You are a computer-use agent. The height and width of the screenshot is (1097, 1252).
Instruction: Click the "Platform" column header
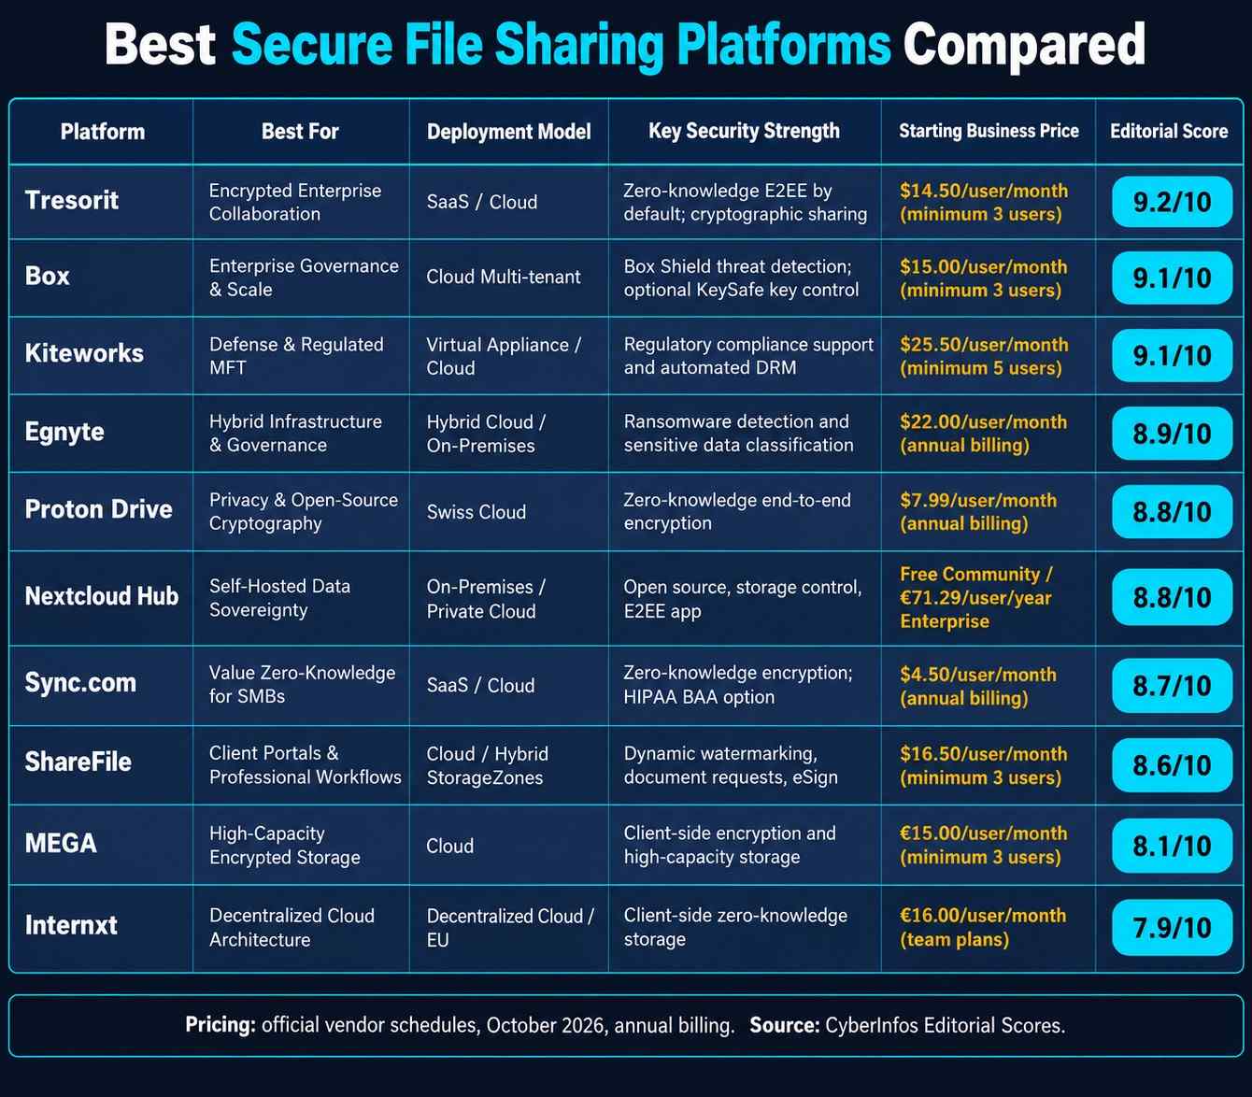[103, 132]
